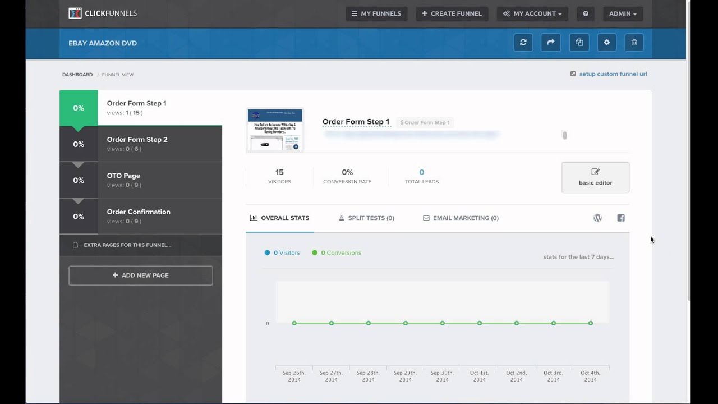The image size is (718, 404).
Task: Click the 0% badge of OTO Page
Action: 79,180
